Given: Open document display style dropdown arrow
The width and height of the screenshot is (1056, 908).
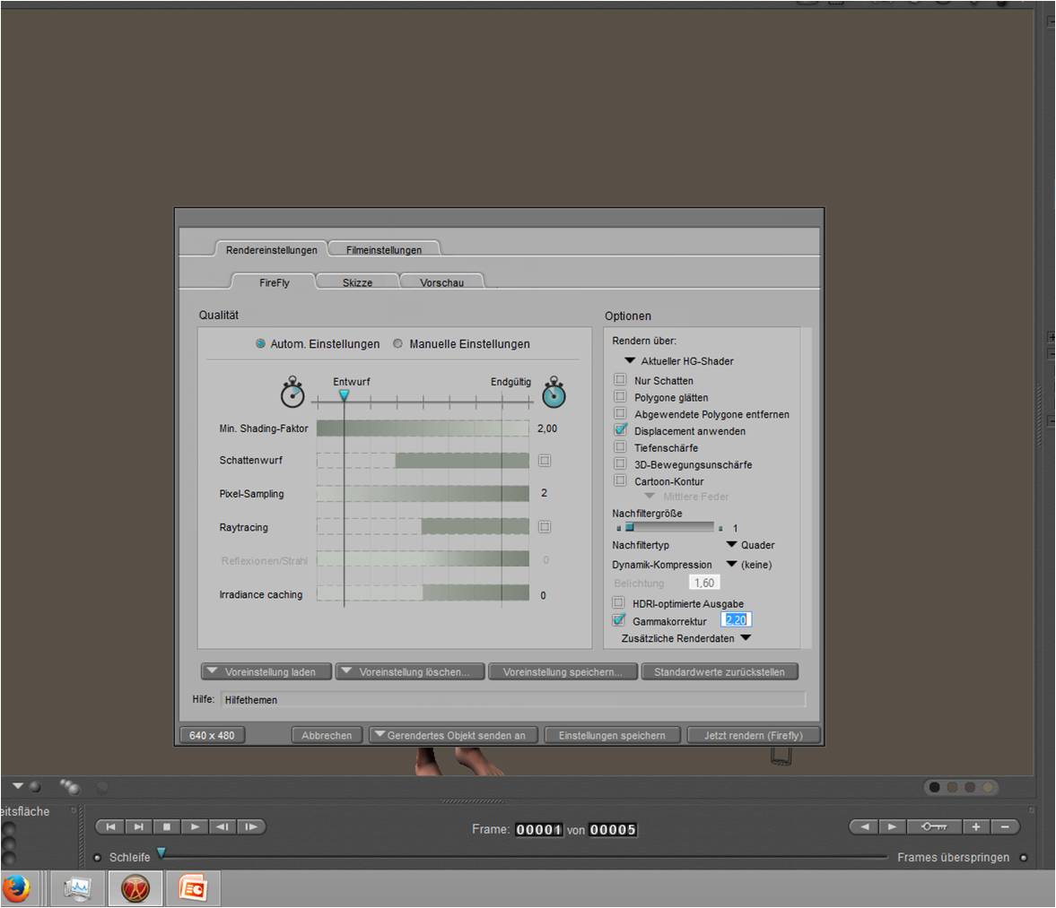Looking at the screenshot, I should (x=18, y=785).
